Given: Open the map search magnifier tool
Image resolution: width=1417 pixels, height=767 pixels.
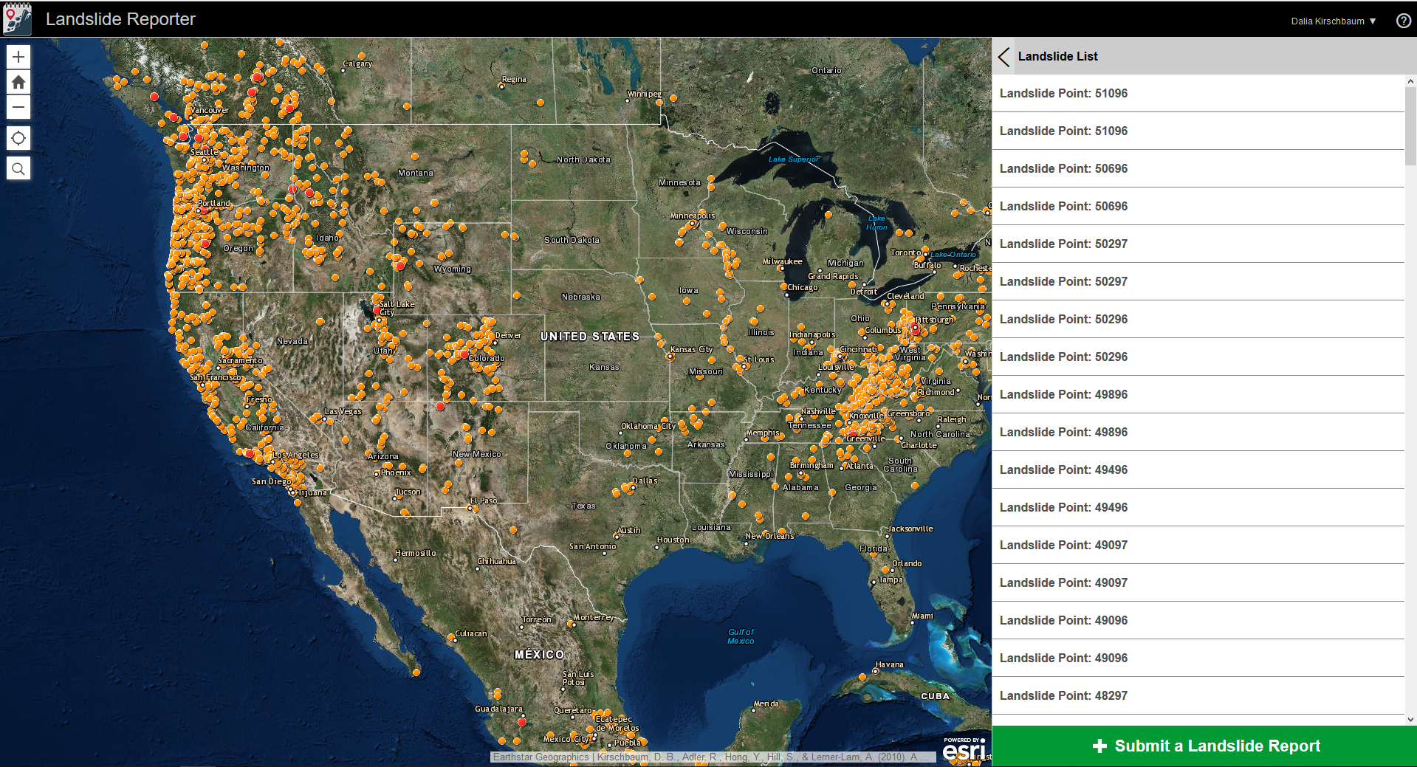Looking at the screenshot, I should [x=18, y=169].
